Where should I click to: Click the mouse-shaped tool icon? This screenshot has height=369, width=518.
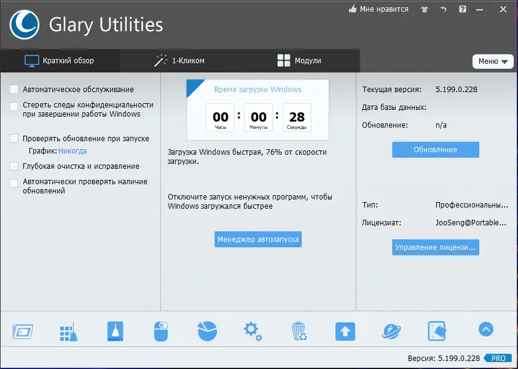click(x=160, y=330)
